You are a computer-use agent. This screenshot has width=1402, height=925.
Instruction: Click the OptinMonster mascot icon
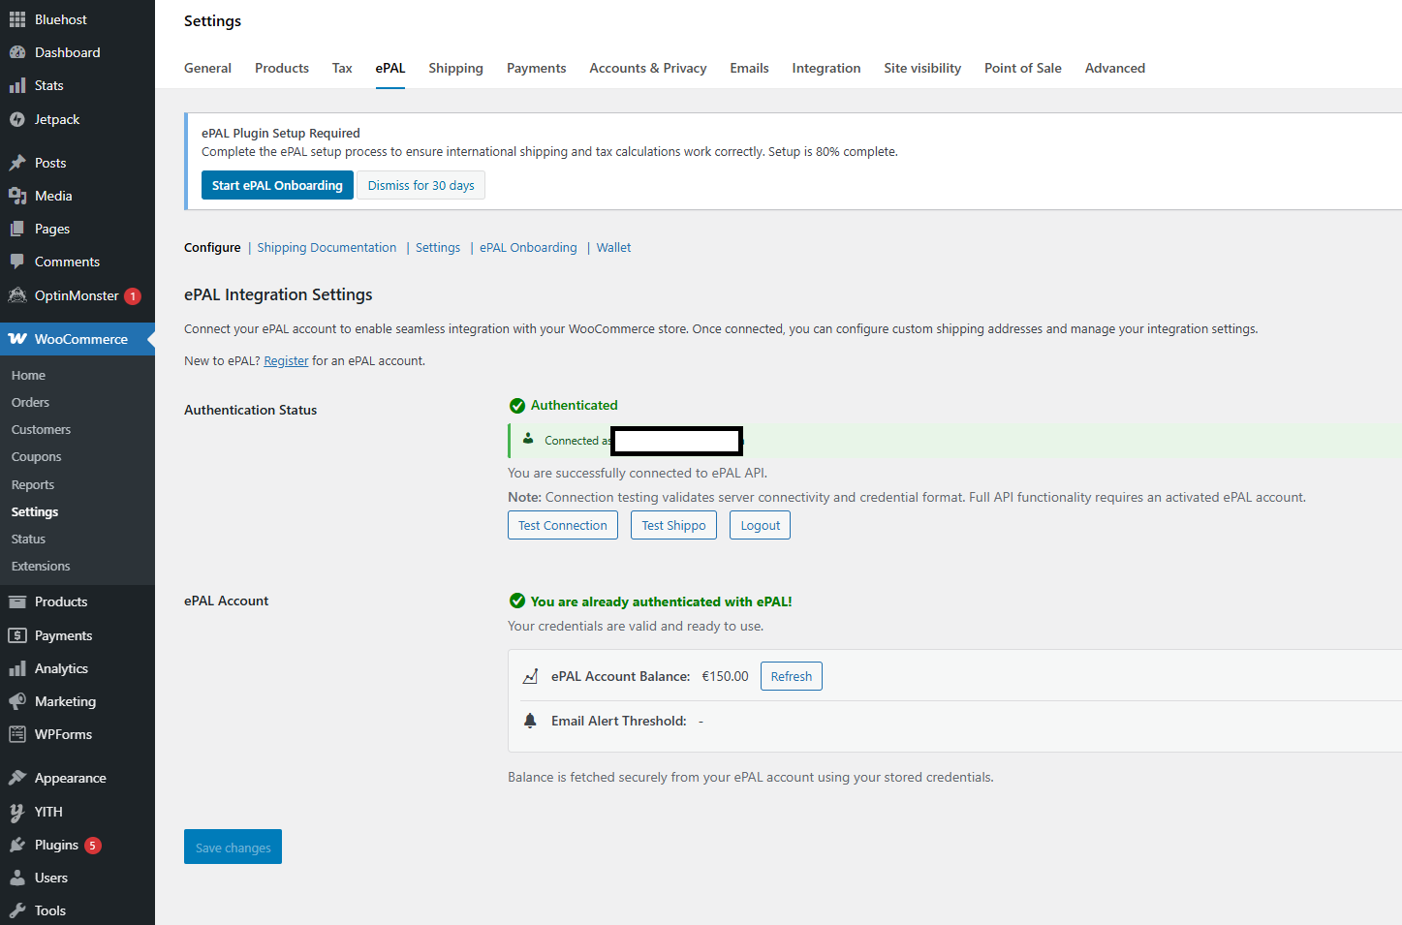17,295
